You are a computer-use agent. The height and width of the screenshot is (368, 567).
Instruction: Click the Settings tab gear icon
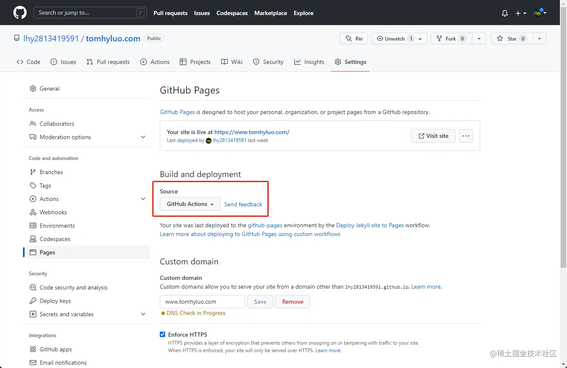(338, 62)
